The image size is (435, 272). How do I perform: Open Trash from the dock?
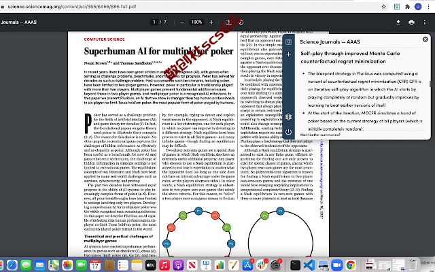[413, 265]
